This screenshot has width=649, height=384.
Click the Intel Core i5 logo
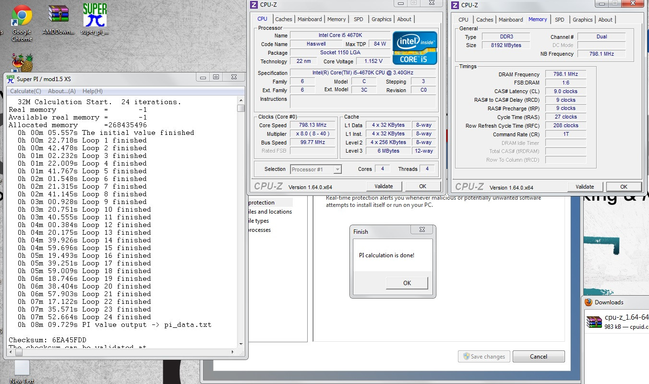pyautogui.click(x=415, y=48)
